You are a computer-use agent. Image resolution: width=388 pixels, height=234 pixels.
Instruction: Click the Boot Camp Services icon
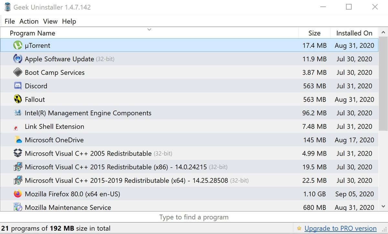tap(17, 73)
